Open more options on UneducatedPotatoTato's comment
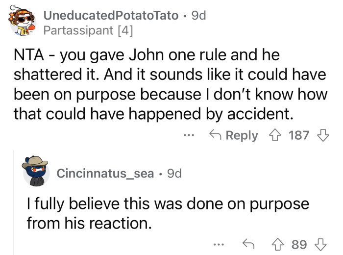343x255 pixels. [x=189, y=135]
